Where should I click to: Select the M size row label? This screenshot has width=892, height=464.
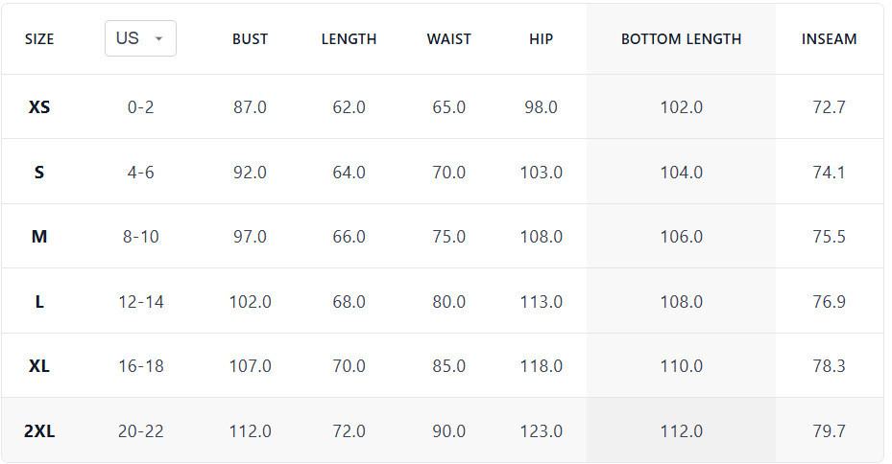click(39, 237)
